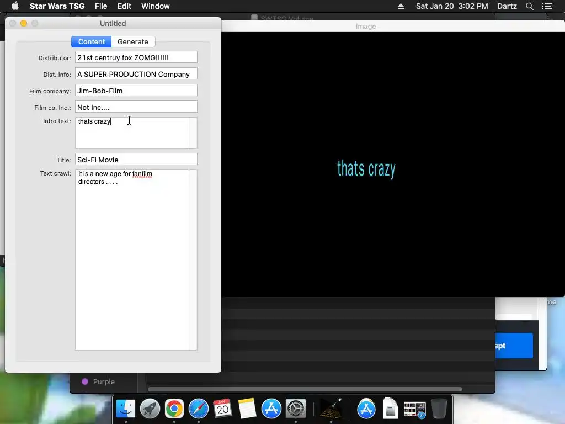The height and width of the screenshot is (424, 565).
Task: Click the eject icon in menu bar
Action: pos(401,6)
